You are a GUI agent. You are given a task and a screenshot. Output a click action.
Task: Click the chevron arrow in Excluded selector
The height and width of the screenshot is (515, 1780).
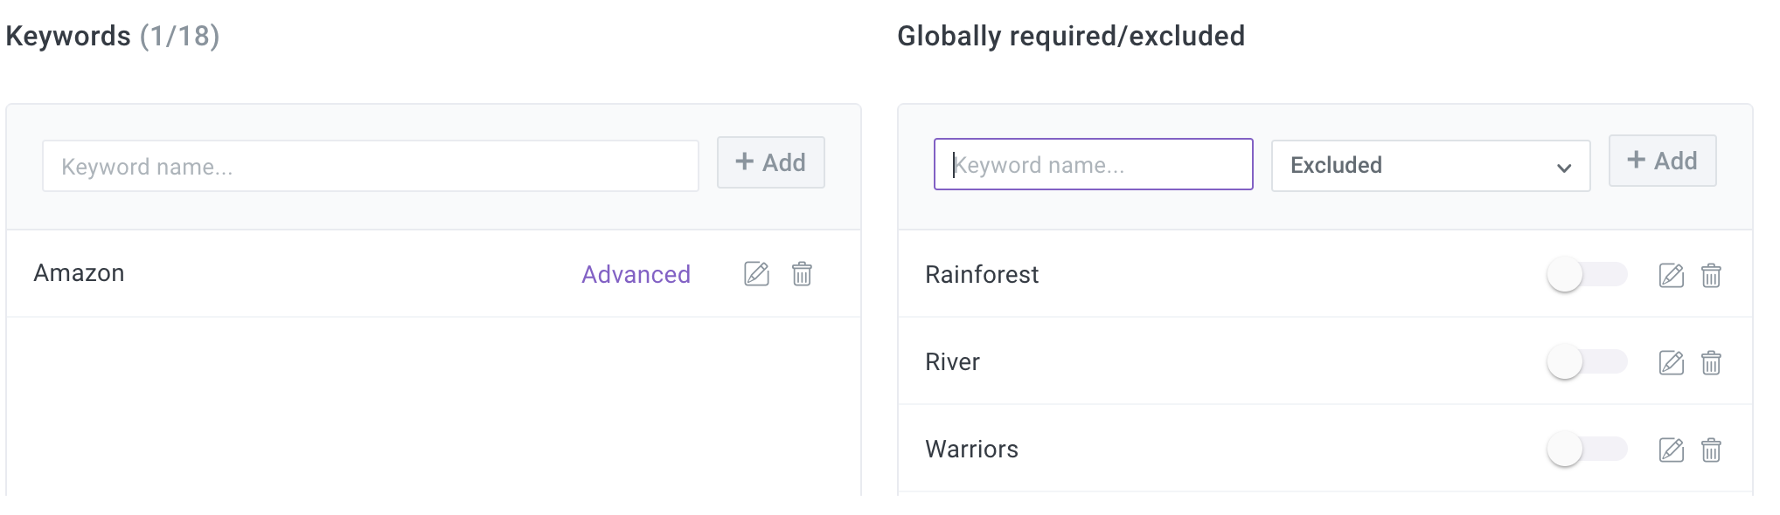pyautogui.click(x=1564, y=168)
